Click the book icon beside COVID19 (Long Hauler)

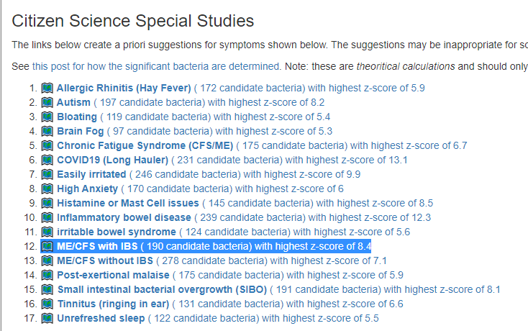(48, 160)
